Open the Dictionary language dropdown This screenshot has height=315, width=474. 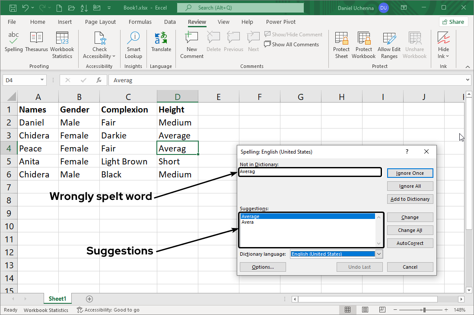click(x=379, y=254)
